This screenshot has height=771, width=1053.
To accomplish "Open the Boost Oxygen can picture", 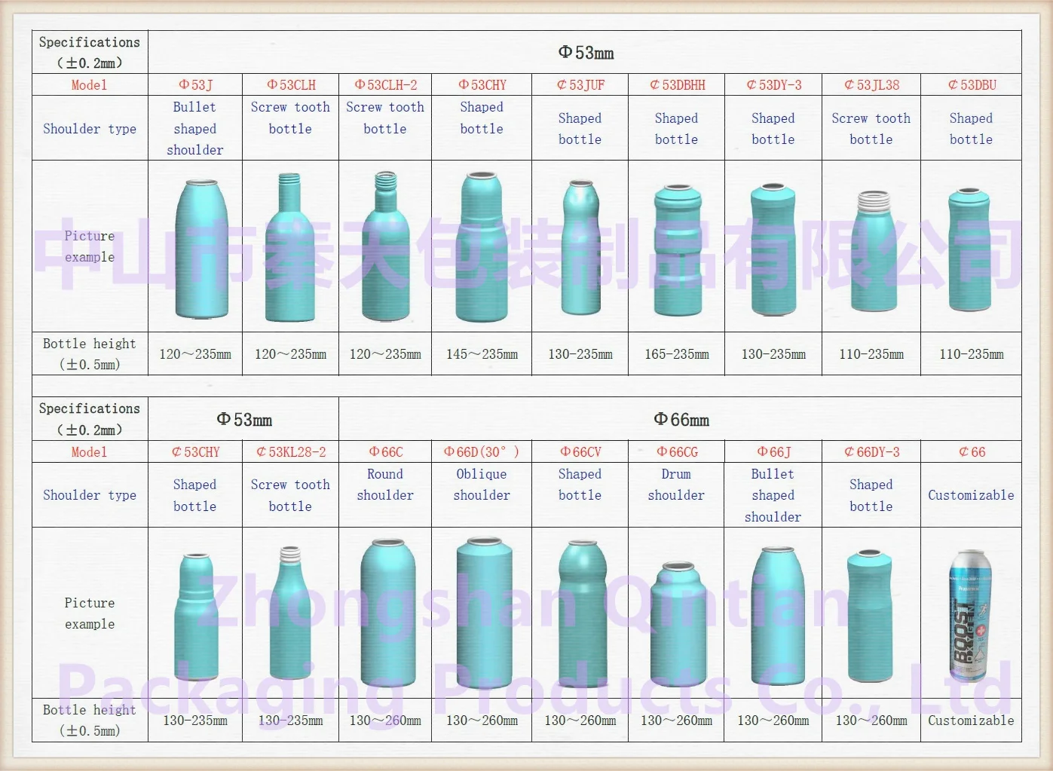I will (x=970, y=616).
